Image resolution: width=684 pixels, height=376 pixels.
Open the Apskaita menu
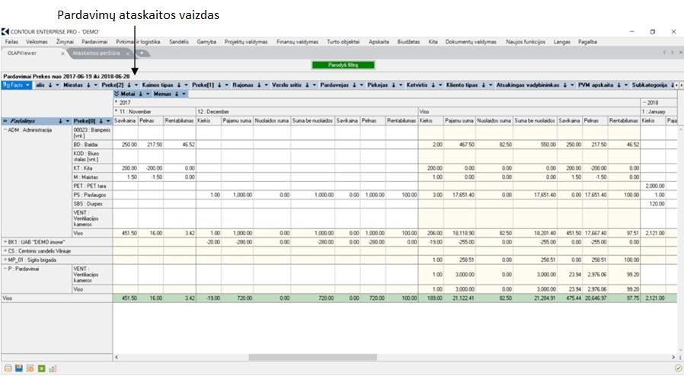[379, 42]
